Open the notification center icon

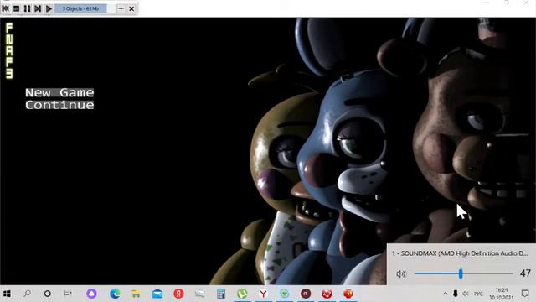point(525,294)
